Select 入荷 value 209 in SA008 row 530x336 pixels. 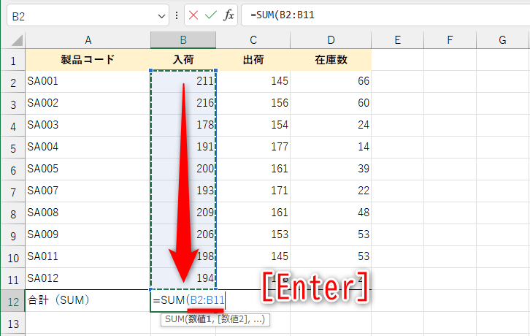click(183, 213)
